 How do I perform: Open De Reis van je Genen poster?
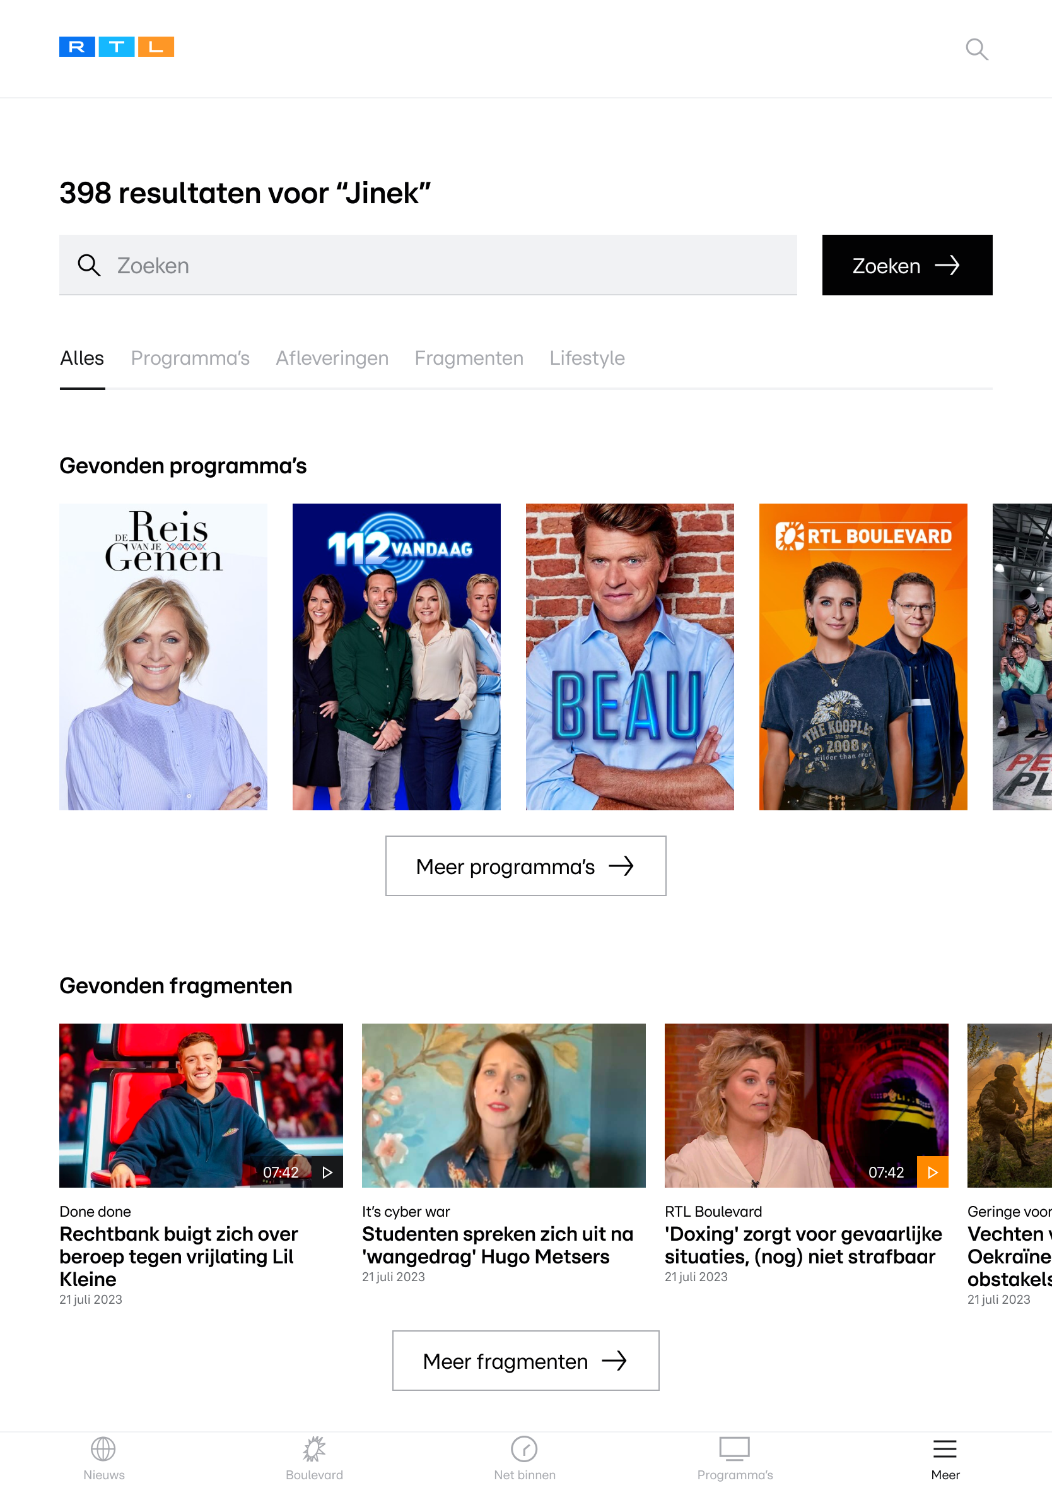tap(163, 656)
